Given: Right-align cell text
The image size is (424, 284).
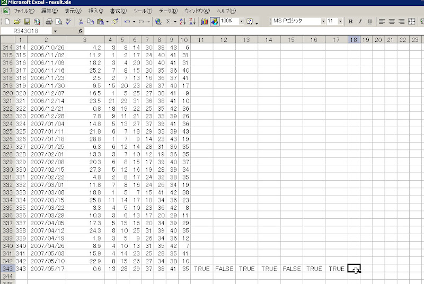Looking at the screenshot, I should pos(401,21).
